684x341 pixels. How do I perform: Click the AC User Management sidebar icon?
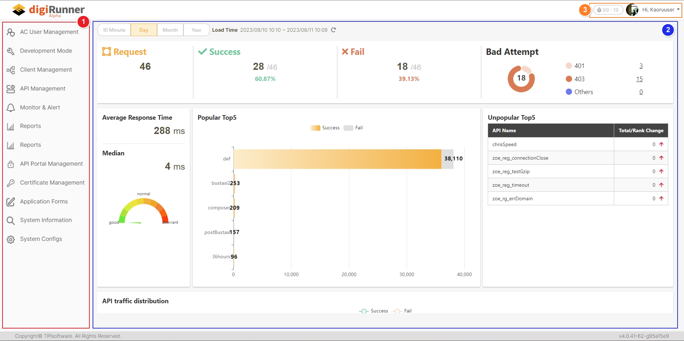point(11,32)
